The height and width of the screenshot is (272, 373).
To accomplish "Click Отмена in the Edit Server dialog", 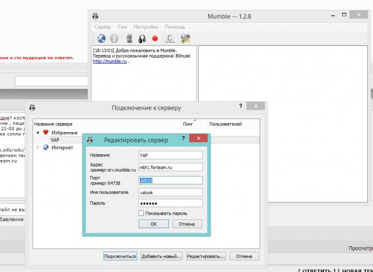I will click(x=187, y=224).
